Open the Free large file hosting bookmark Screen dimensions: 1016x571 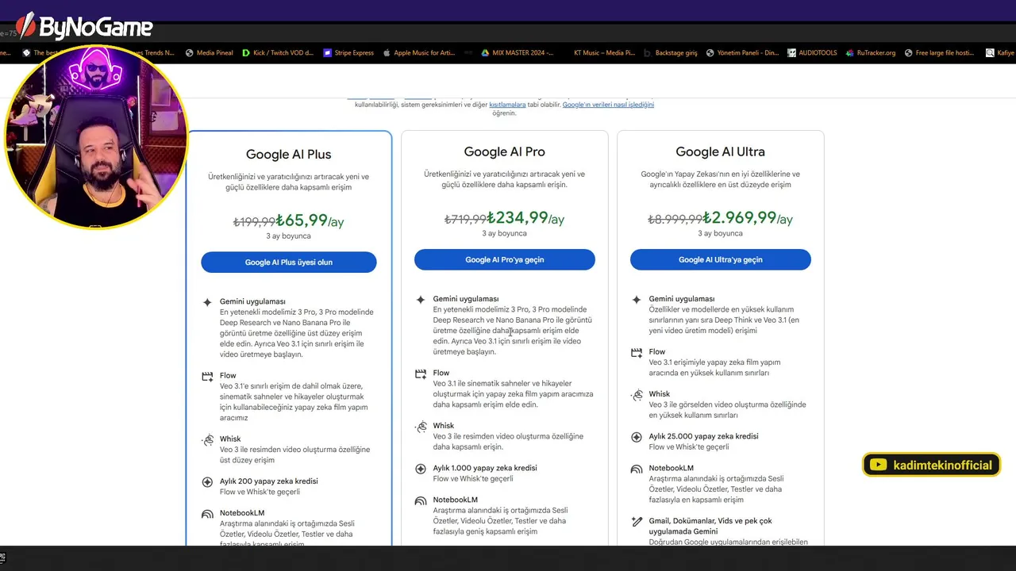coord(939,53)
